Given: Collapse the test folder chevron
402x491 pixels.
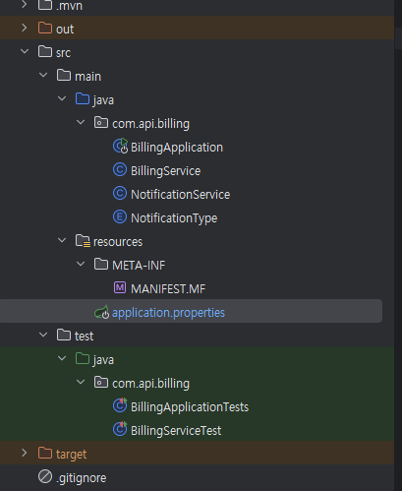Looking at the screenshot, I should pyautogui.click(x=43, y=335).
